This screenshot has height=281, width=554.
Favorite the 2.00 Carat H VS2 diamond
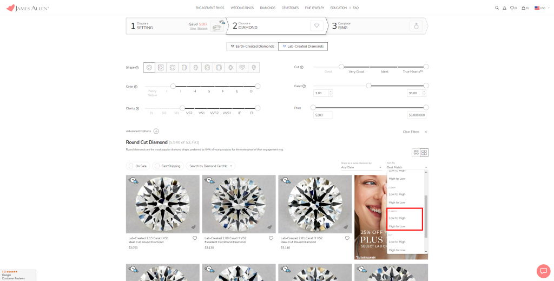coord(271,238)
